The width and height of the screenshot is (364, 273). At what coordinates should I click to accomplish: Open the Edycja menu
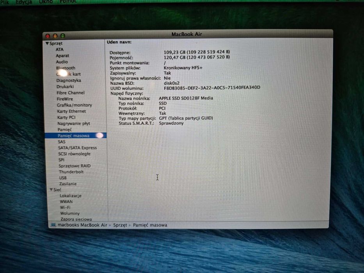click(24, 2)
